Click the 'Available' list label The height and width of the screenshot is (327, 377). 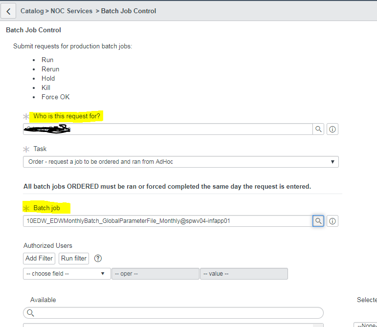(x=43, y=300)
